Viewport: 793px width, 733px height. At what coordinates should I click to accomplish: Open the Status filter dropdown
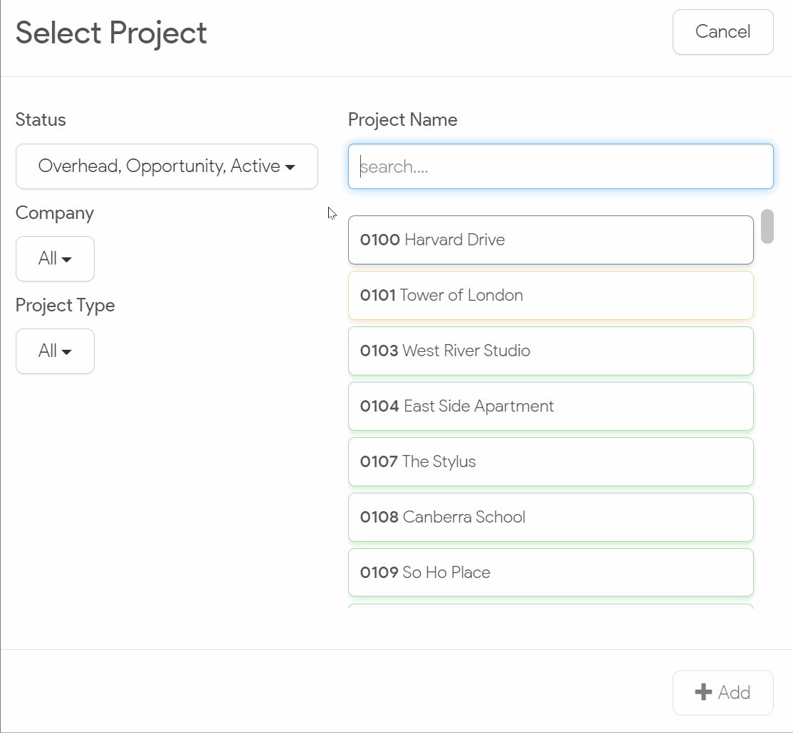click(167, 166)
